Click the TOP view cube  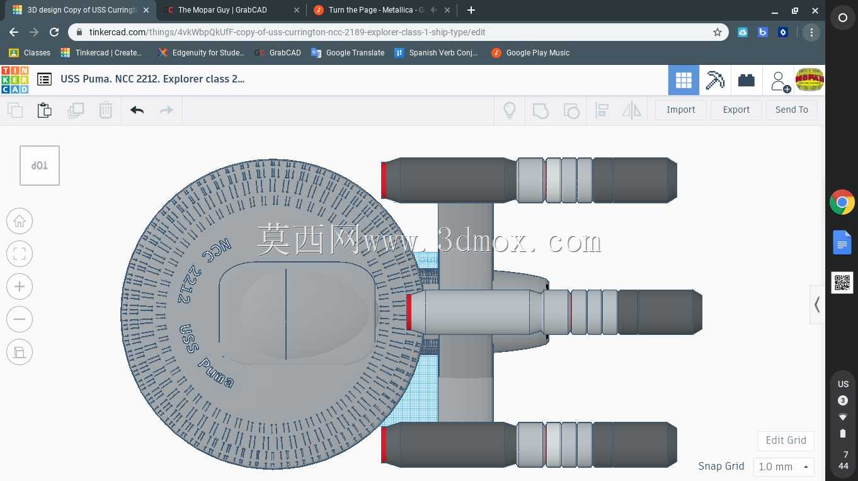pyautogui.click(x=40, y=166)
